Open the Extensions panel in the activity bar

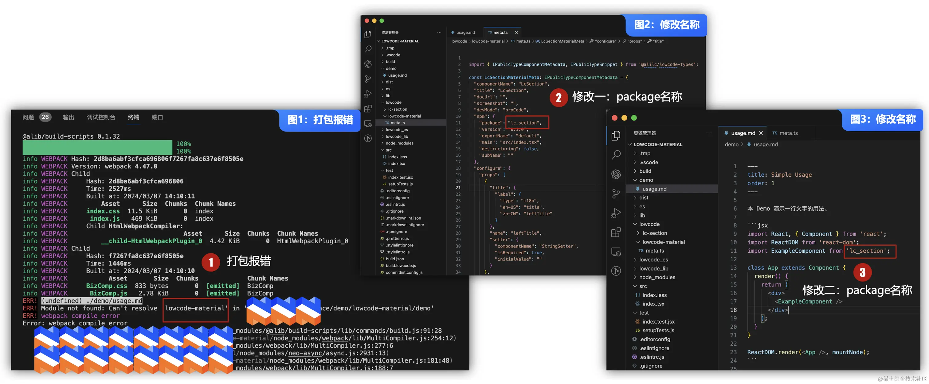[368, 108]
